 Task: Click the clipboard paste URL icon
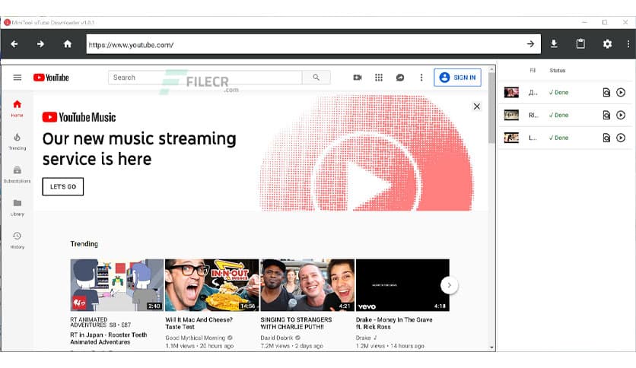pos(580,44)
